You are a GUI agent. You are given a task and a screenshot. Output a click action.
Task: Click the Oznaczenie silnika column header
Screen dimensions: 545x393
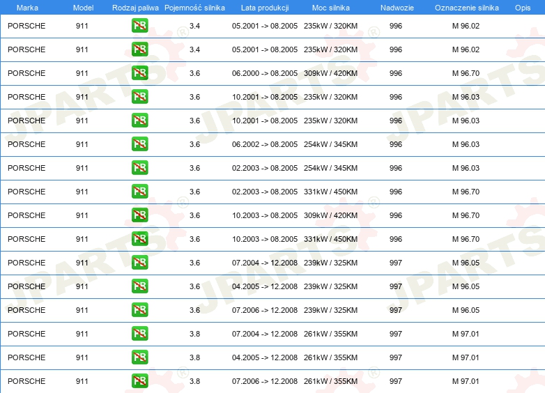(x=467, y=8)
